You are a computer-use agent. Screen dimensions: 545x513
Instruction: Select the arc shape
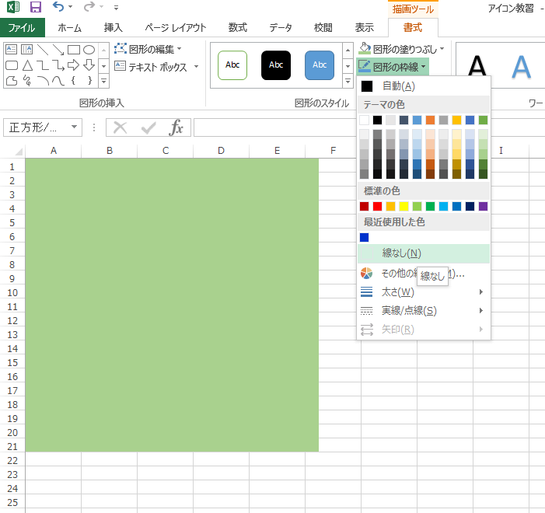coord(43,81)
